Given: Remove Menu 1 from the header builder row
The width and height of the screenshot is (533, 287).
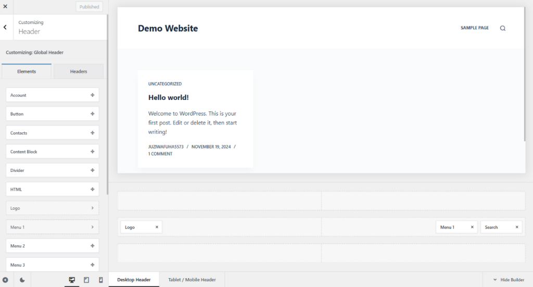Looking at the screenshot, I should pos(472,227).
